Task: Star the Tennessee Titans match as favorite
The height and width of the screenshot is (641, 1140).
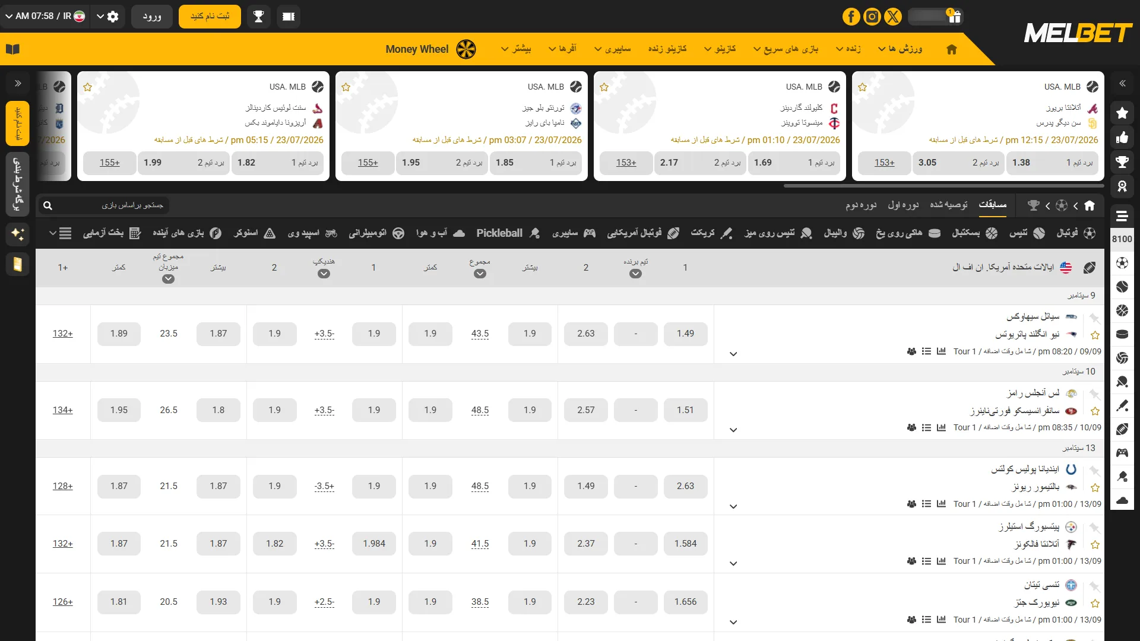Action: coord(1095,604)
